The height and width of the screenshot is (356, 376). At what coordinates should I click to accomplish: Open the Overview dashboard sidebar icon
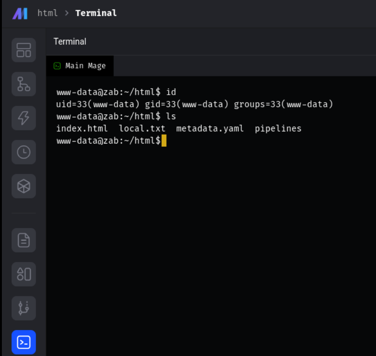[23, 50]
